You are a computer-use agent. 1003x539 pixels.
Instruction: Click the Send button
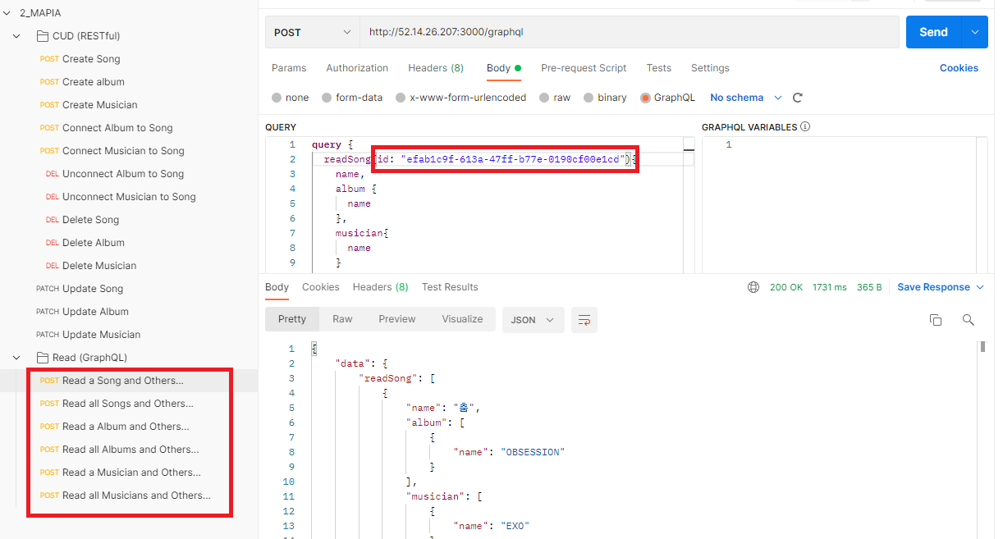pos(933,32)
